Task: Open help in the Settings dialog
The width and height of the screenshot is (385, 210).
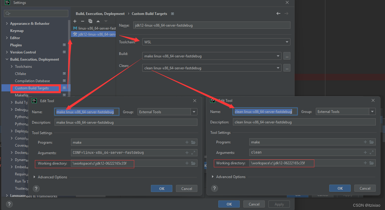Action: (x=9, y=204)
